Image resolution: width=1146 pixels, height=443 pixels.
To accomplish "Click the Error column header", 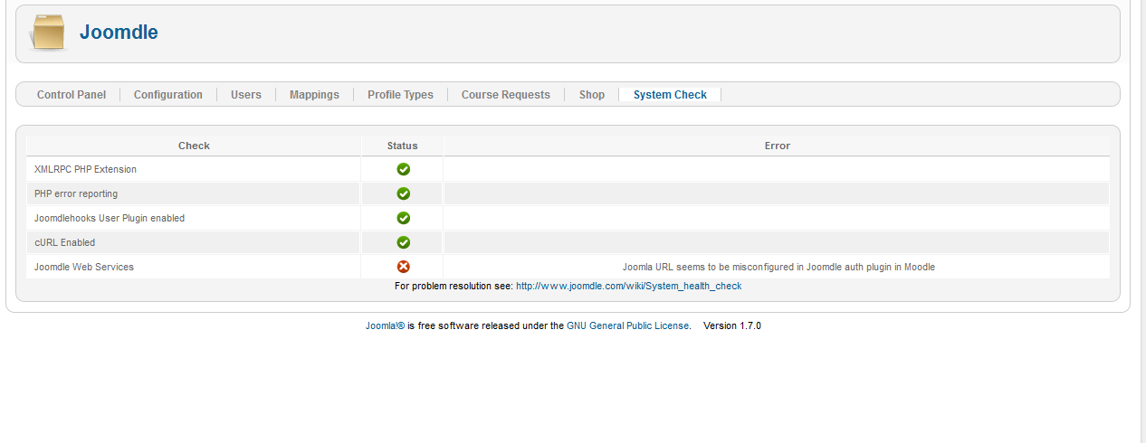I will [777, 146].
